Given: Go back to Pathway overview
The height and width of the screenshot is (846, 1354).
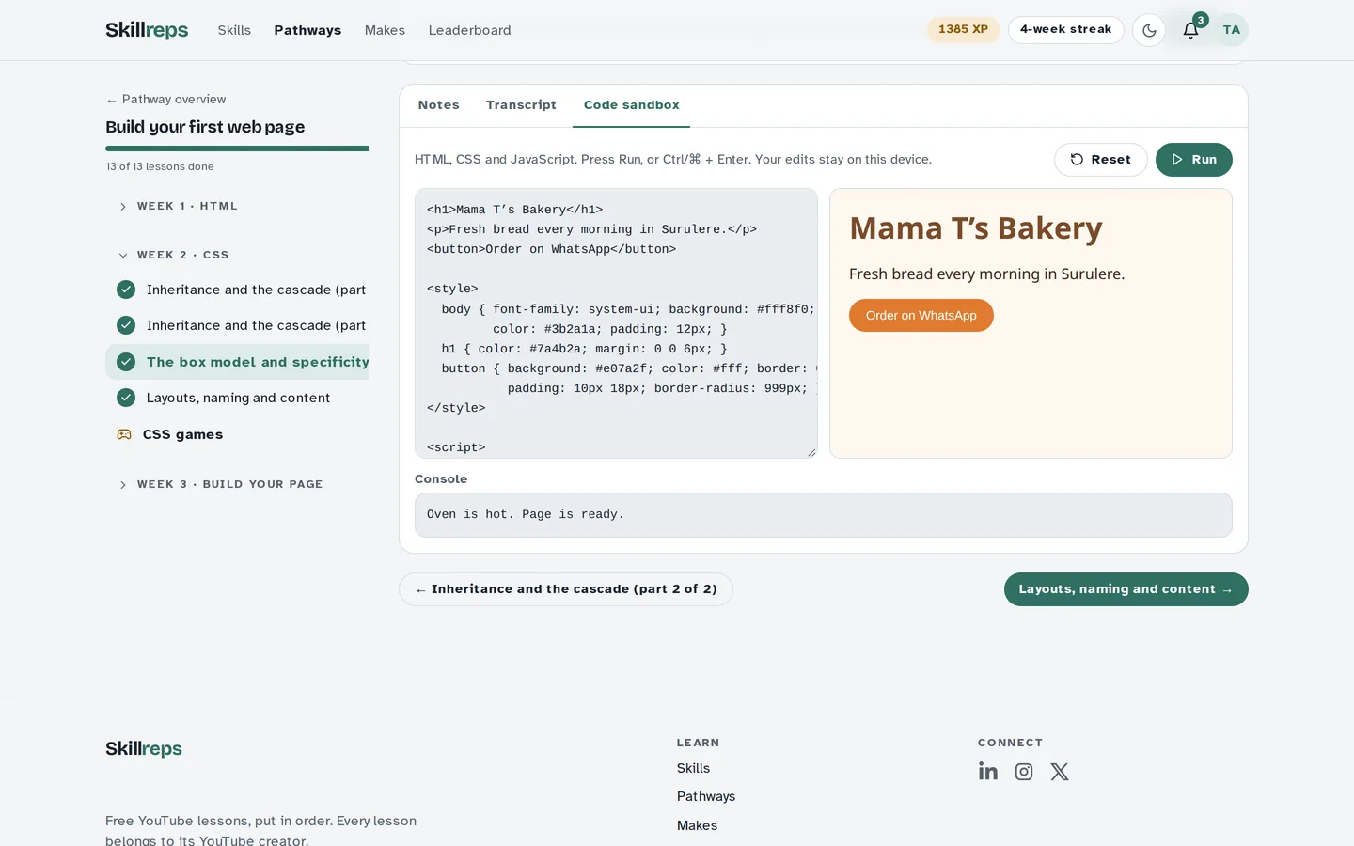Looking at the screenshot, I should [165, 100].
